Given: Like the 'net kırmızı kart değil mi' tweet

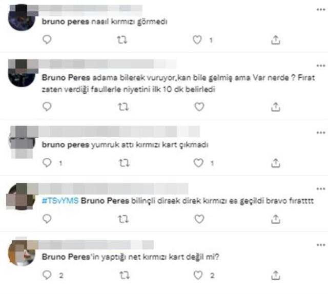Looking at the screenshot, I should [x=198, y=275].
